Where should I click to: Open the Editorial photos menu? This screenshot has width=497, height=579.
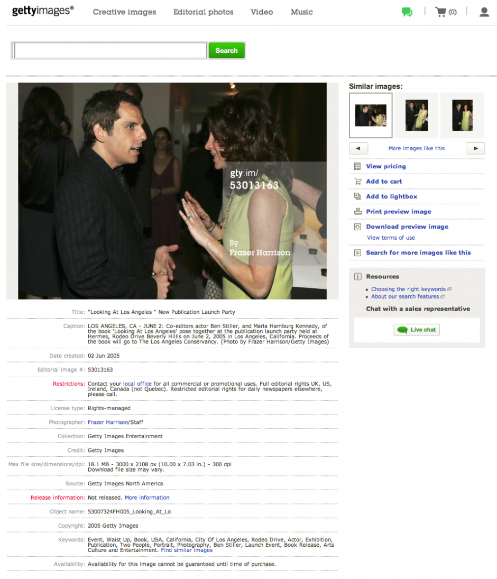(x=204, y=12)
